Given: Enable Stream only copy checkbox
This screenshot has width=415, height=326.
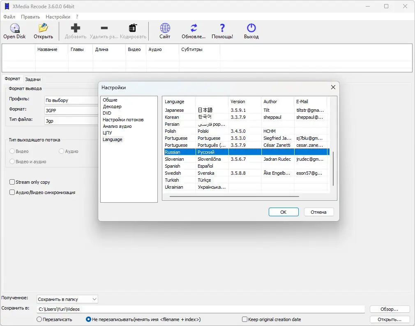Looking at the screenshot, I should pos(12,182).
